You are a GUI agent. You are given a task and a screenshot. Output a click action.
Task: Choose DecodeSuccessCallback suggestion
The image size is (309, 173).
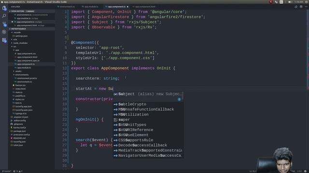pyautogui.click(x=148, y=145)
